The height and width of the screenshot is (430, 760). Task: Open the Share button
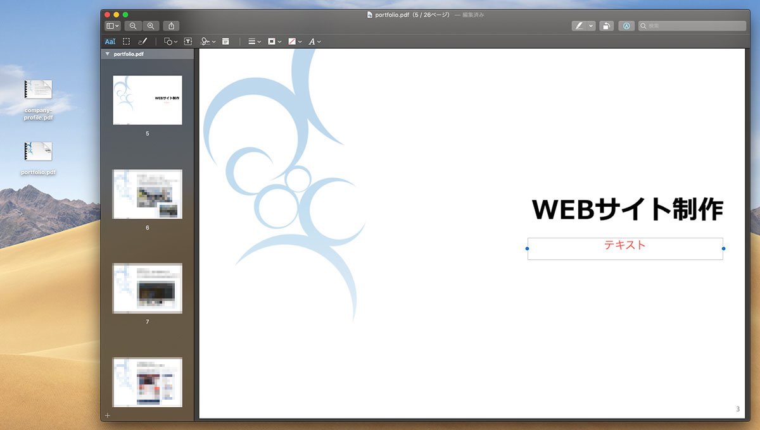171,26
